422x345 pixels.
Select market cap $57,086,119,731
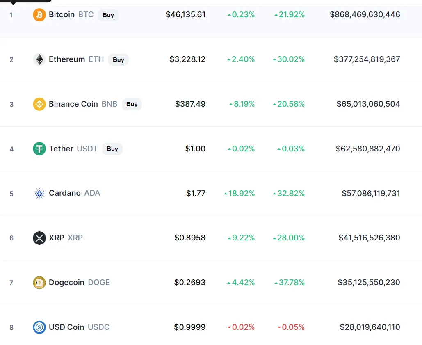371,193
